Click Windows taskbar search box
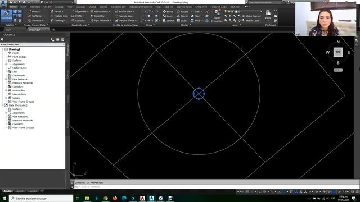This screenshot has width=360, height=202. pos(41,198)
